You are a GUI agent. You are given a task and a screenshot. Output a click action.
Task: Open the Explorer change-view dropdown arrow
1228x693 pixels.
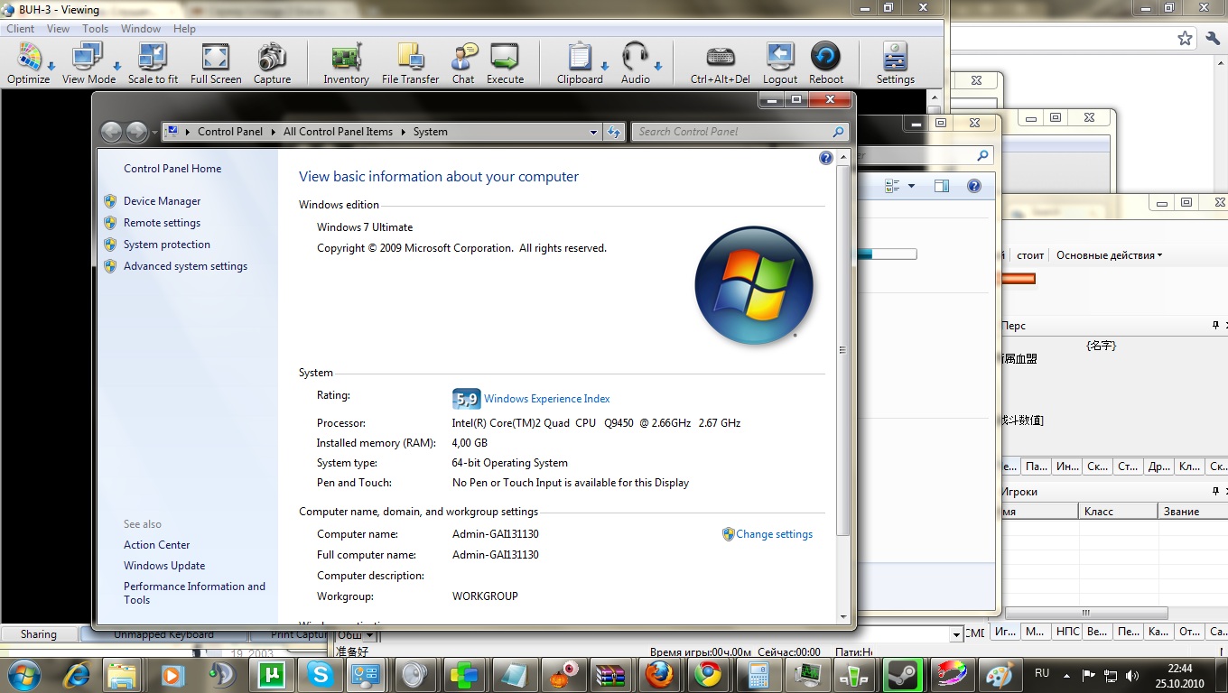(x=911, y=186)
